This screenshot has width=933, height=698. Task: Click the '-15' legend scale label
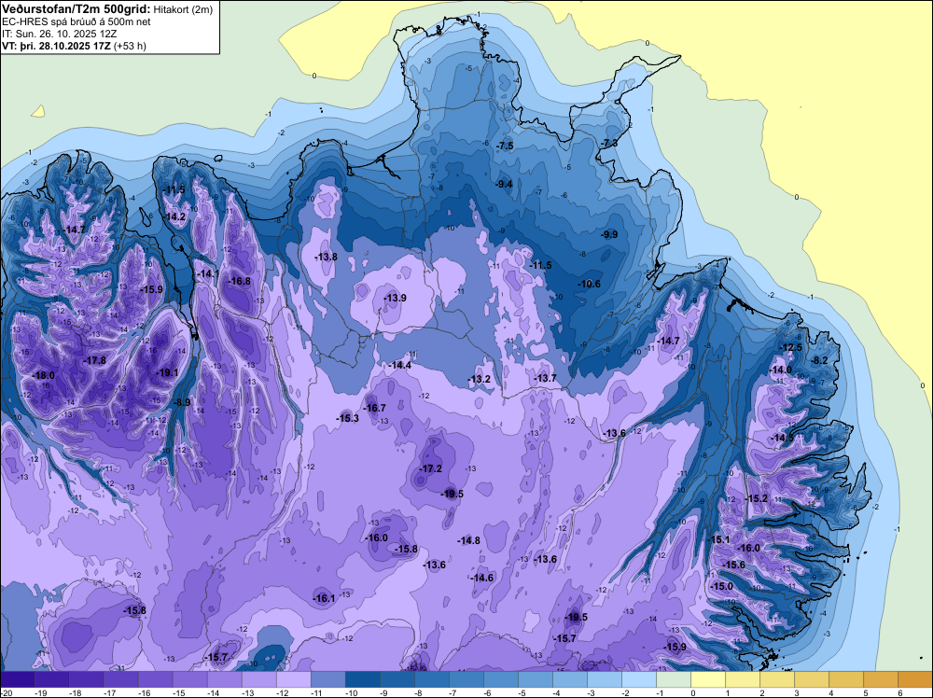tap(178, 692)
